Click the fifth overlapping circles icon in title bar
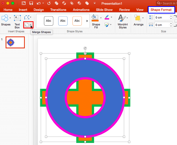Screen dimensions: 177x145 pos(87,3)
